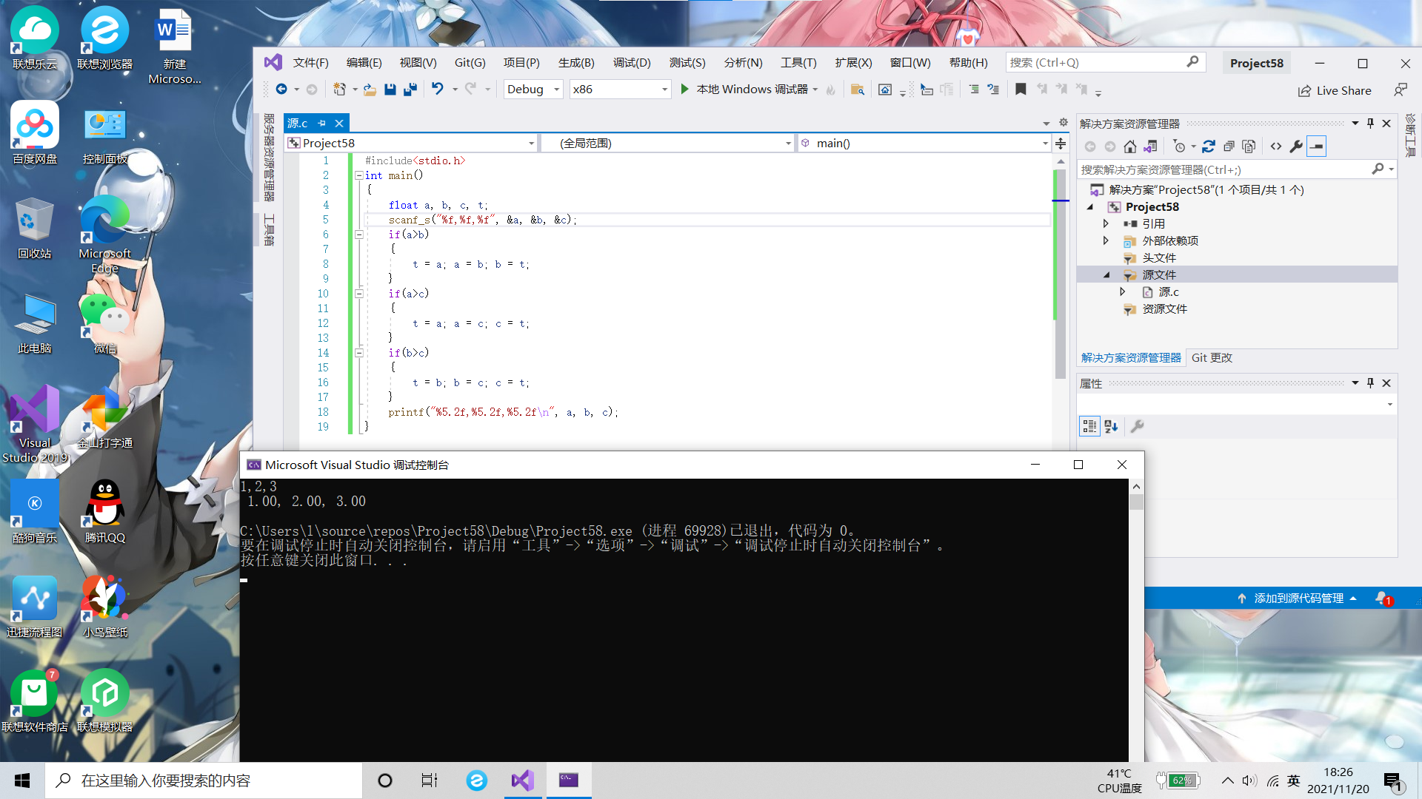Click the Find in Files toolbar icon
This screenshot has height=799, width=1422.
tap(857, 90)
